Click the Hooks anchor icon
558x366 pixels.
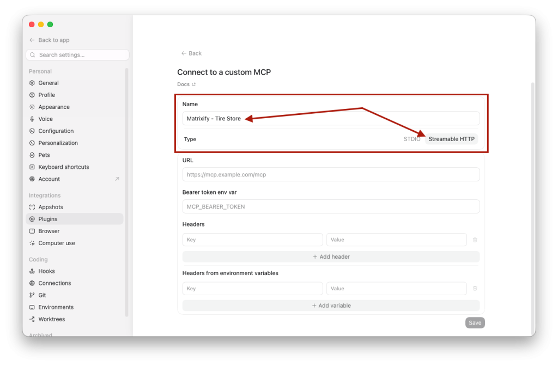[32, 271]
